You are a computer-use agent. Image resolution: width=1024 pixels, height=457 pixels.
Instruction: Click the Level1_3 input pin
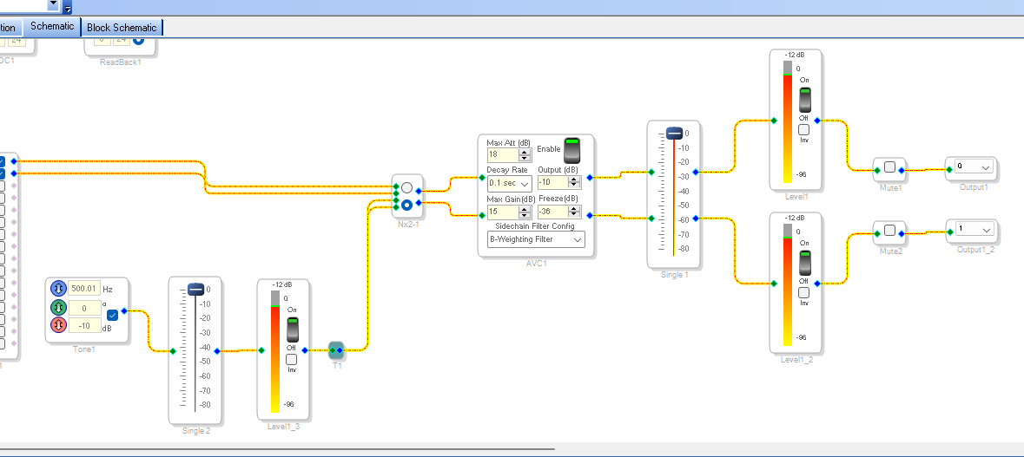click(x=262, y=350)
